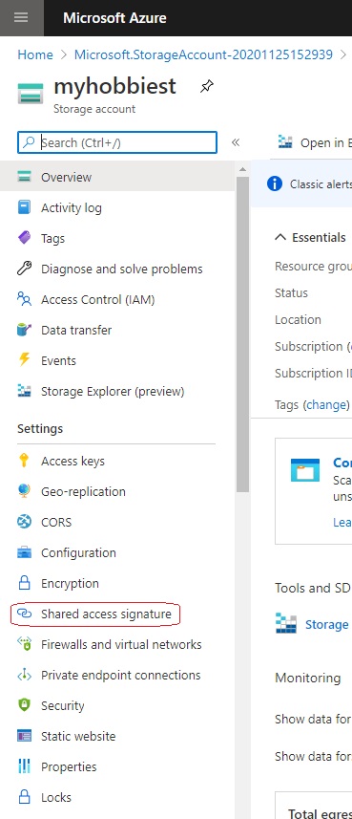The image size is (352, 819).
Task: Collapse the sidebar with double chevron
Action: point(236,142)
